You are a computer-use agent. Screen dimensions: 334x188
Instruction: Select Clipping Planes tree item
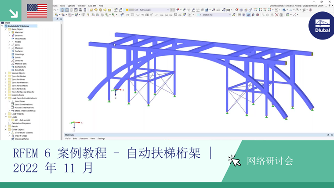[22, 139]
